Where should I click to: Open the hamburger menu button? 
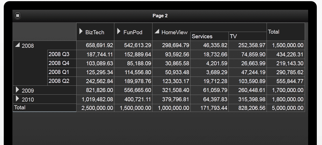coord(18,15)
